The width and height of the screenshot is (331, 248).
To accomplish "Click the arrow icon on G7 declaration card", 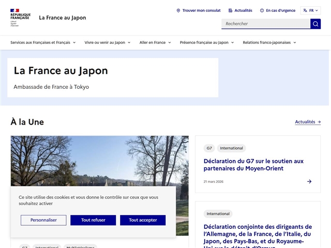I will (309, 181).
